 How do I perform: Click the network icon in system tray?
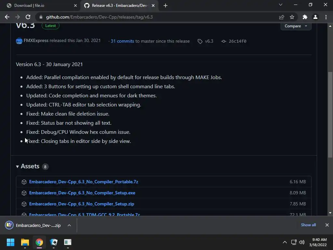point(294,242)
